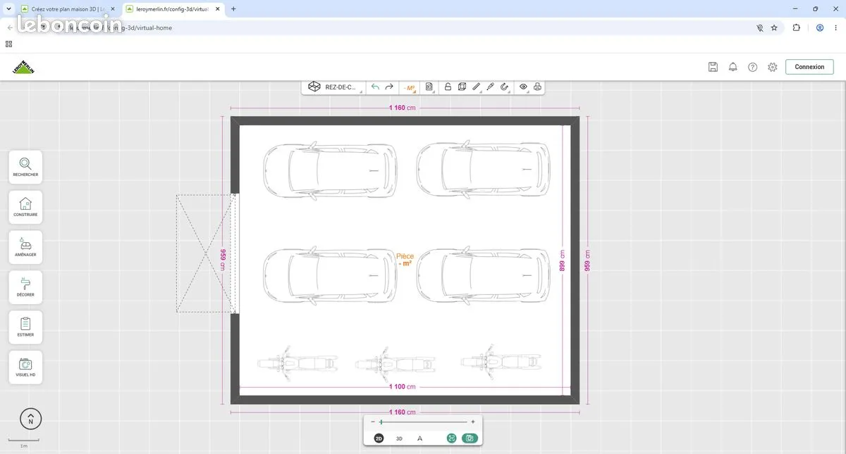Click the Connexion login button
The height and width of the screenshot is (454, 846).
(x=809, y=67)
